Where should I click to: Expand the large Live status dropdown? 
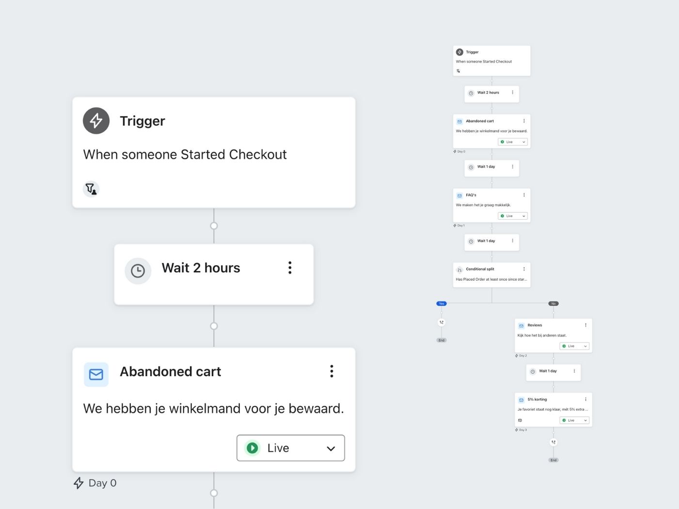[x=290, y=448]
